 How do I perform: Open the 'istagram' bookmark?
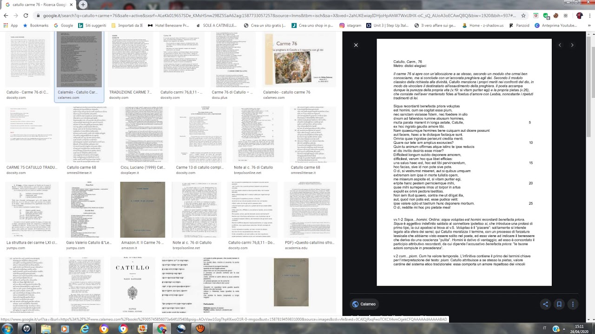(350, 26)
